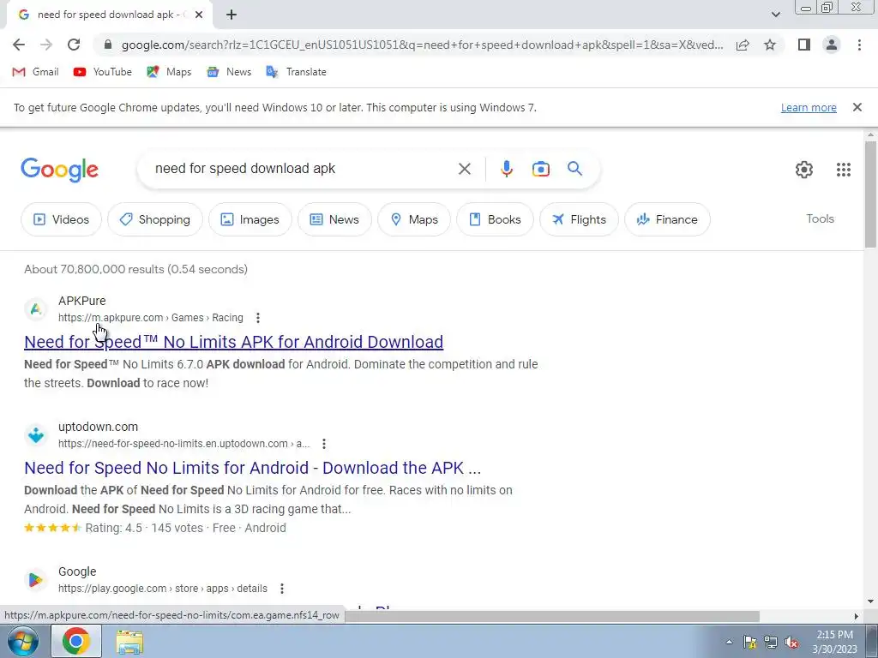This screenshot has height=658, width=878.
Task: Open a new tab with plus button
Action: pos(232,15)
